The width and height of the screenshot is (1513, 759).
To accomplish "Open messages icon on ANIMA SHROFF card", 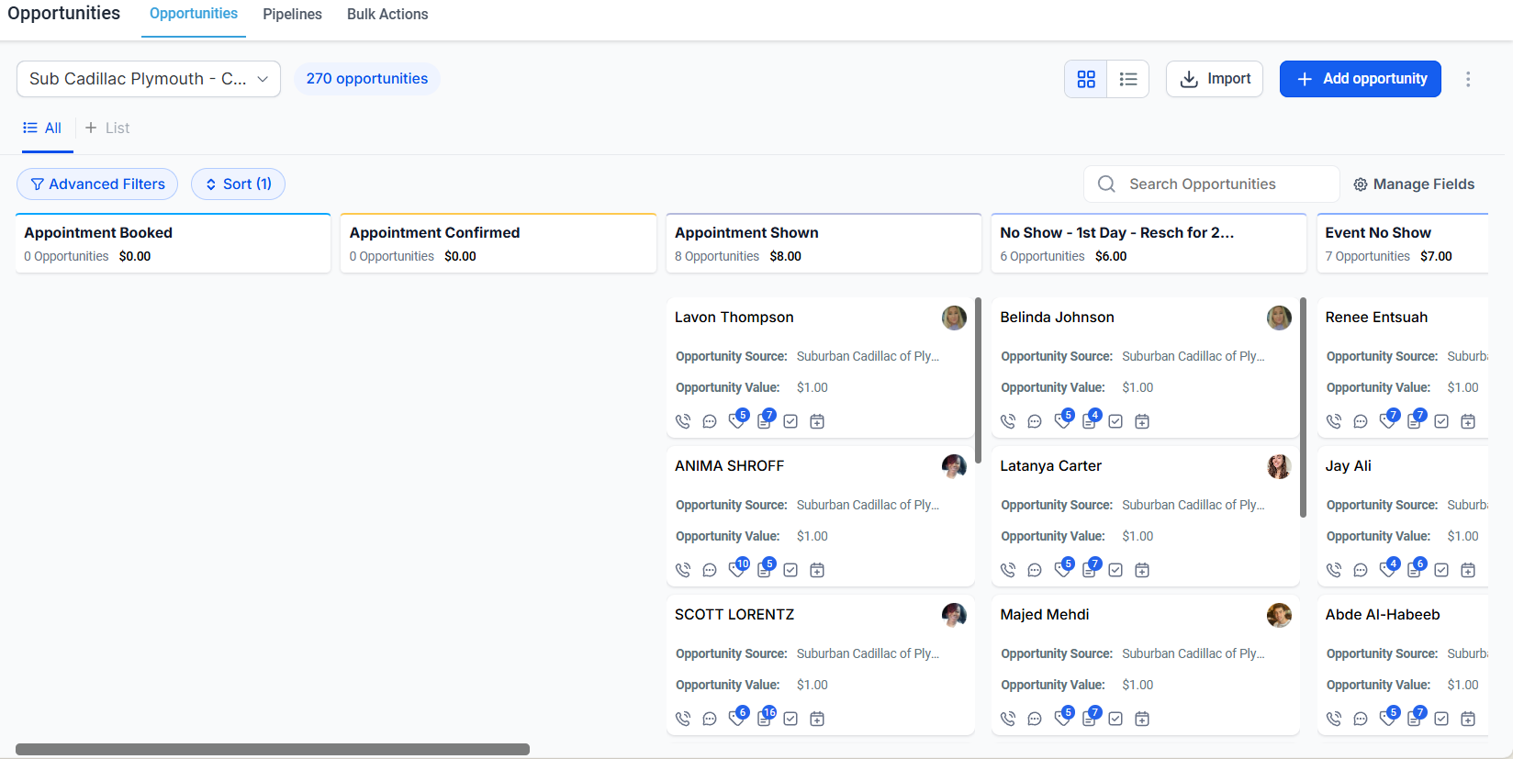I will point(710,570).
